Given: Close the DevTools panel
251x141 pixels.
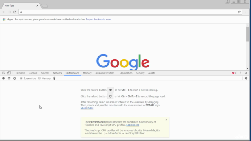Looking at the screenshot, I should coord(246,73).
